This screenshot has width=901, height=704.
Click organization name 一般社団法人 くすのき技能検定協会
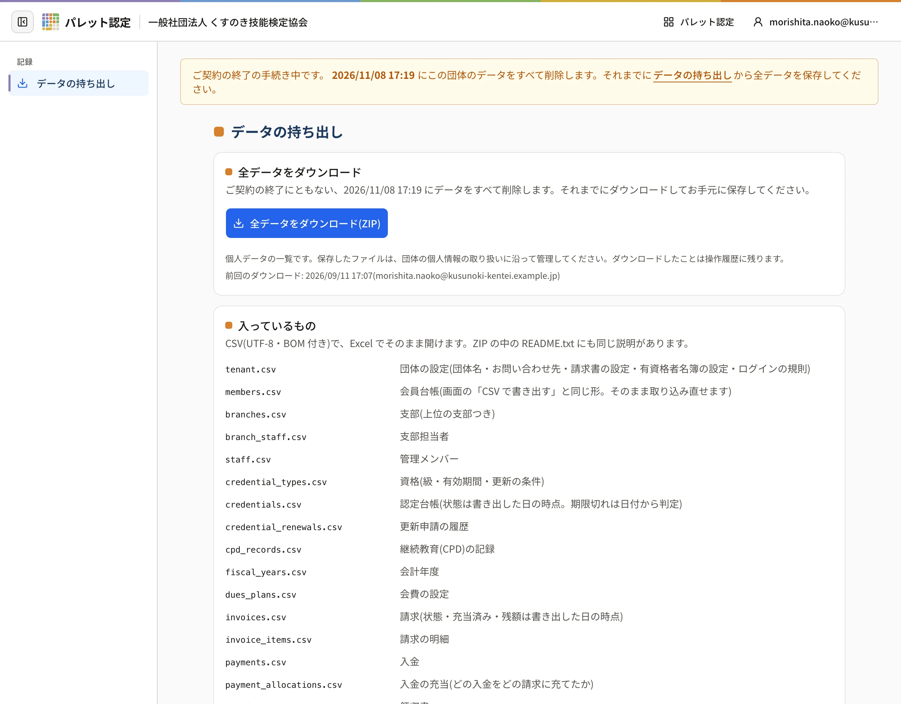(228, 22)
